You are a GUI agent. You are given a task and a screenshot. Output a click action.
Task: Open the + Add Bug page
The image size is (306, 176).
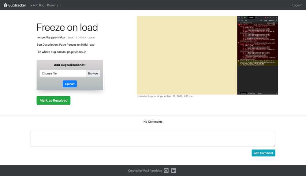pos(37,5)
